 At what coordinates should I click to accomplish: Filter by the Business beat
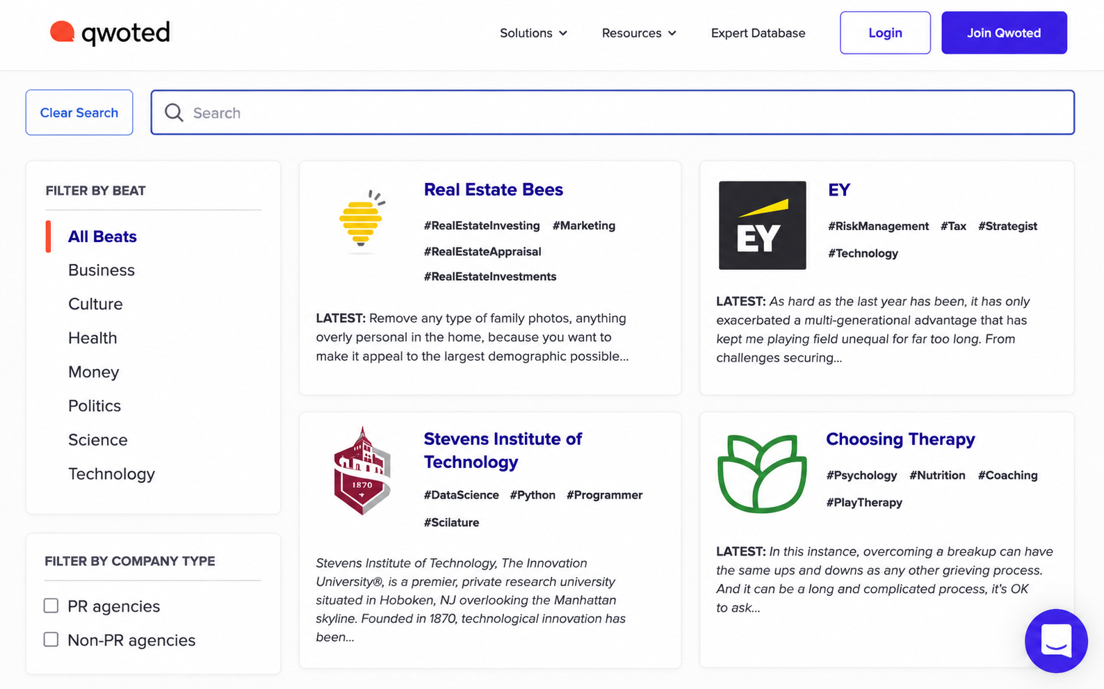tap(102, 270)
